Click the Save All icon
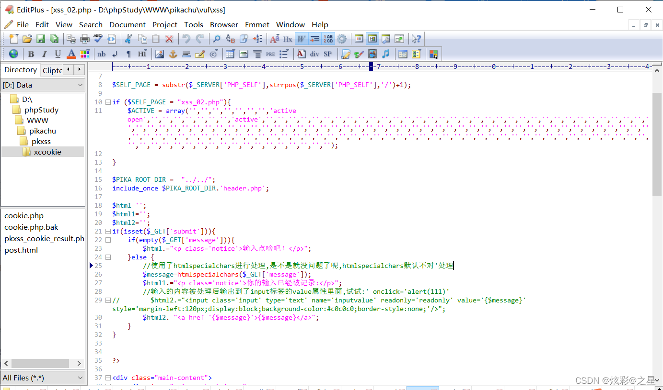The height and width of the screenshot is (390, 663). (x=54, y=39)
